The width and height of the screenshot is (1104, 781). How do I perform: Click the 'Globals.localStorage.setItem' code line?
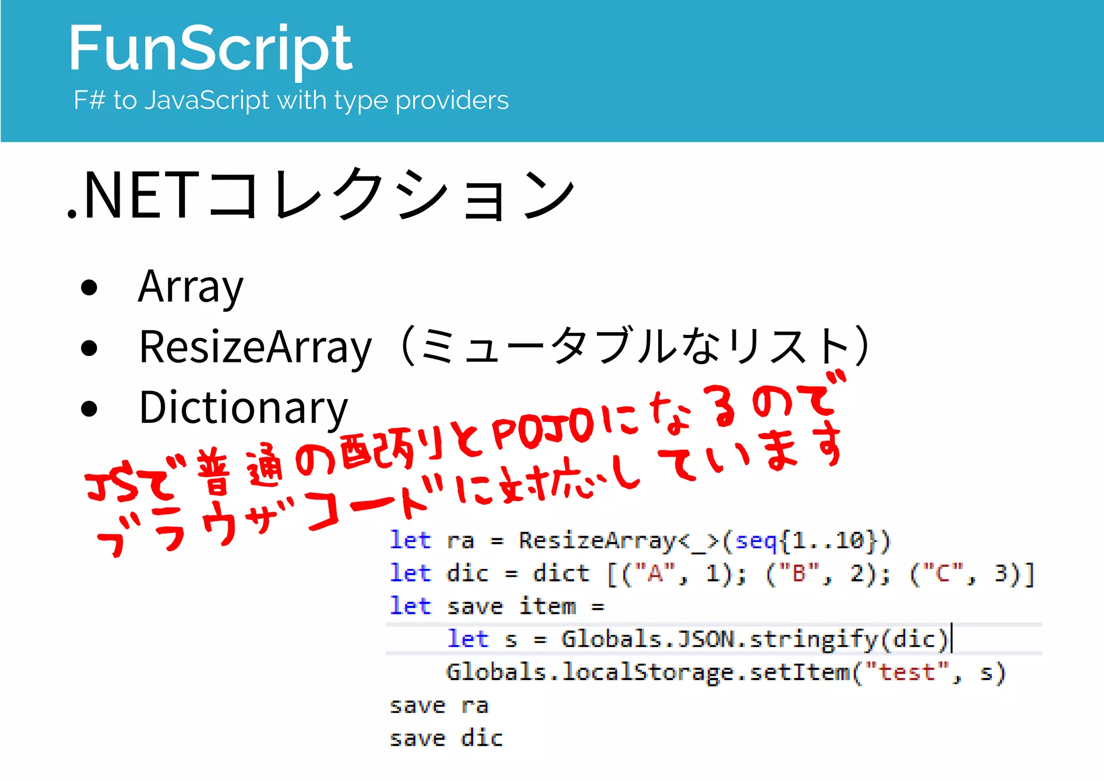[726, 673]
